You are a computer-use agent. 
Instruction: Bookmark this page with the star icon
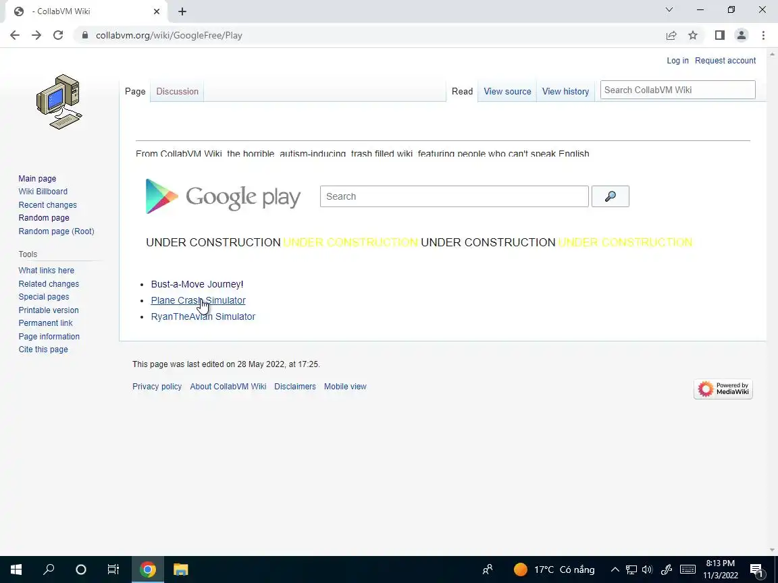click(693, 35)
